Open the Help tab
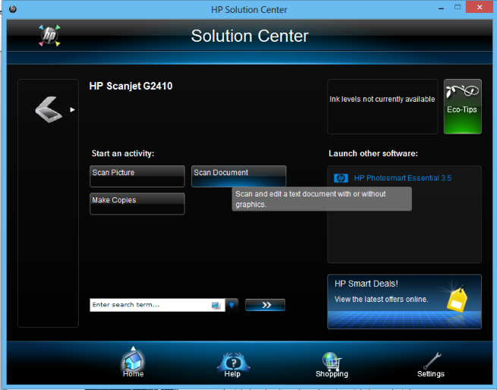The width and height of the screenshot is (497, 390). (x=233, y=365)
